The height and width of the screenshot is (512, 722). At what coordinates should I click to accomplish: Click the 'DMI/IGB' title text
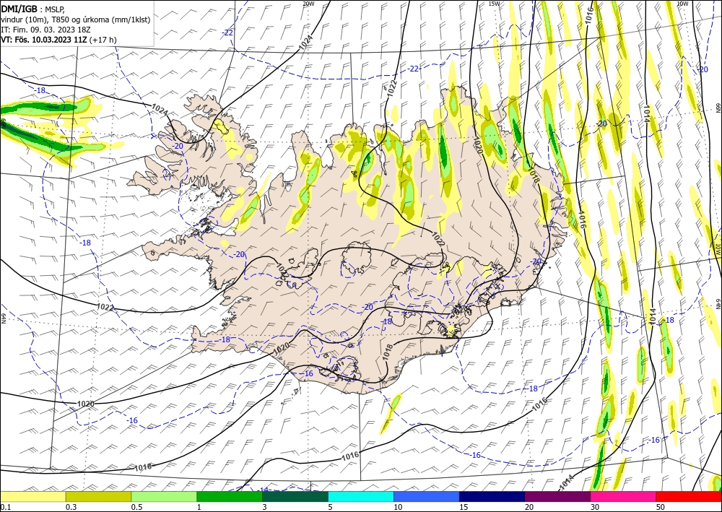tap(19, 8)
